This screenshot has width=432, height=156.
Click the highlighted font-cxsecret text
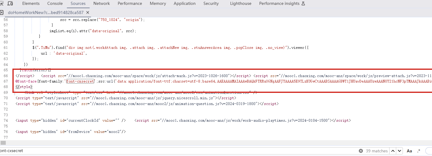[x=81, y=81]
